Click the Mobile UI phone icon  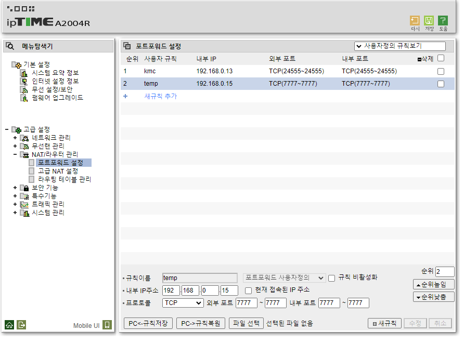coord(107,325)
